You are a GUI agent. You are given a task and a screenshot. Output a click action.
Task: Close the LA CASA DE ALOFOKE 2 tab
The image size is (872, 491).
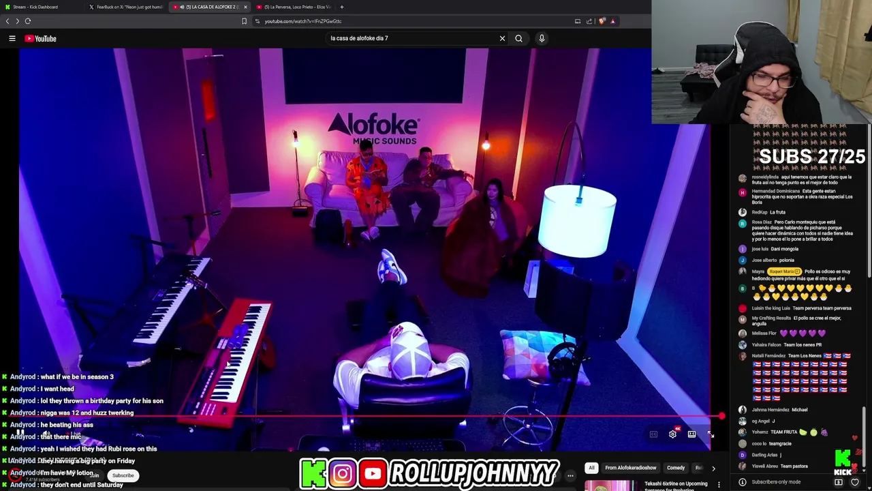(x=245, y=7)
